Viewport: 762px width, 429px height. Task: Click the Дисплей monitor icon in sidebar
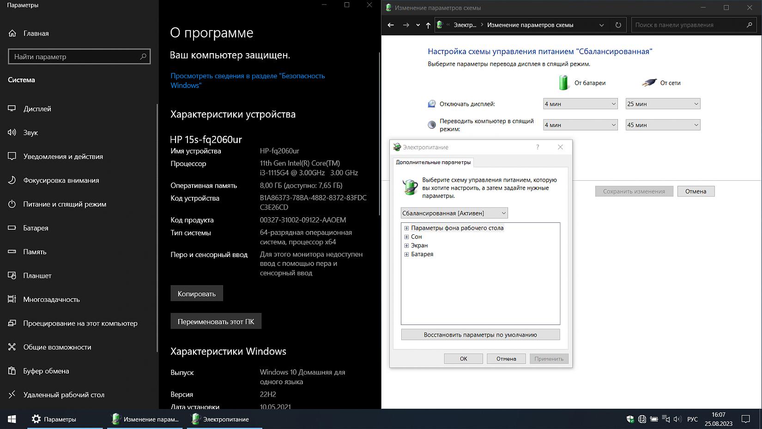(12, 109)
